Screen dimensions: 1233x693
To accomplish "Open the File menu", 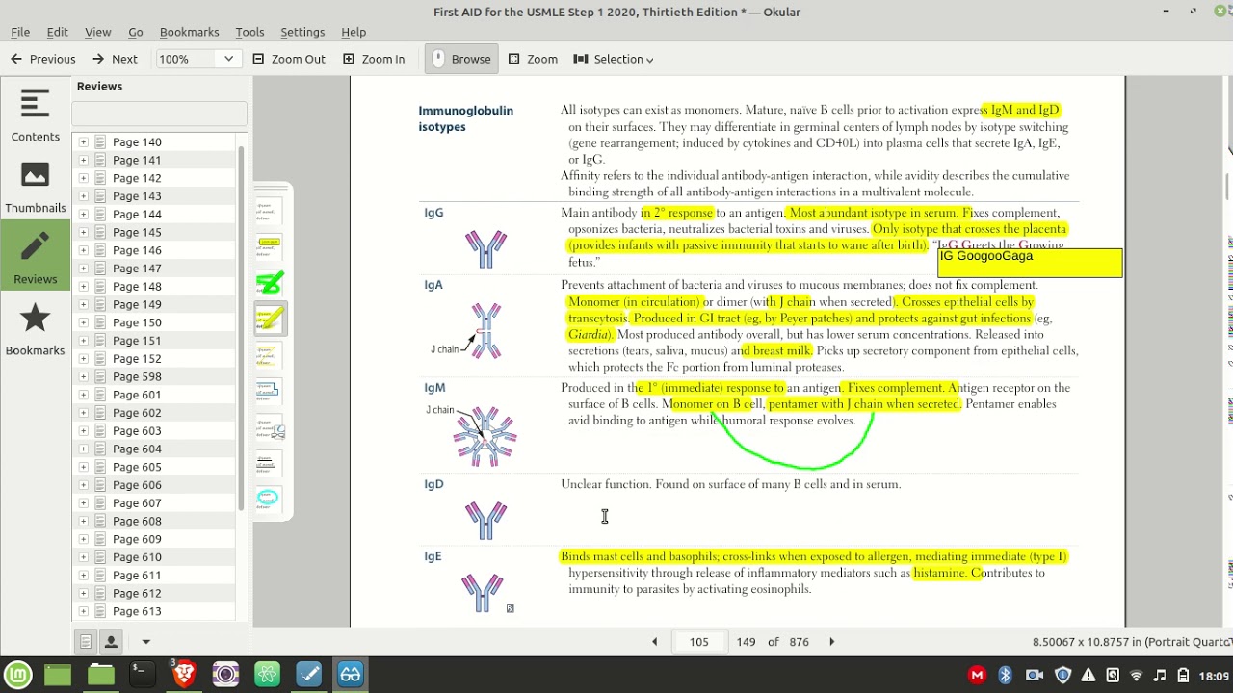I will tap(20, 32).
